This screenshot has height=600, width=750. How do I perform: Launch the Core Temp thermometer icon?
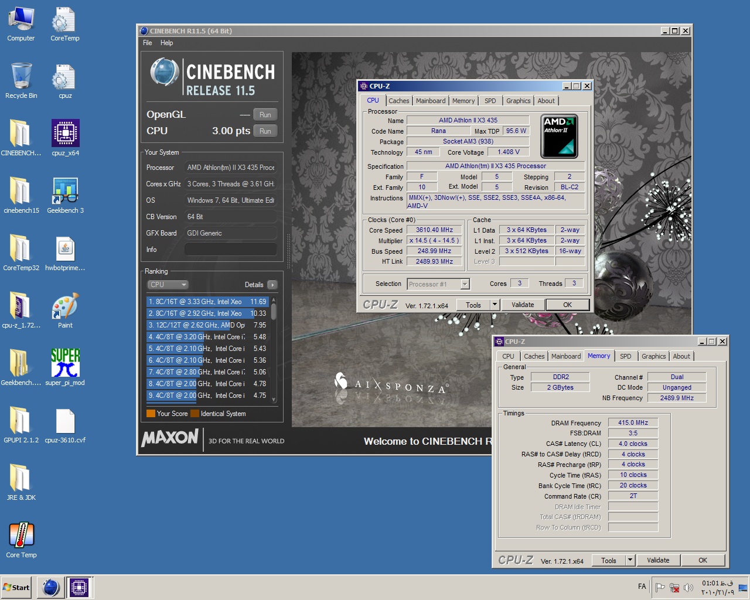pos(21,541)
